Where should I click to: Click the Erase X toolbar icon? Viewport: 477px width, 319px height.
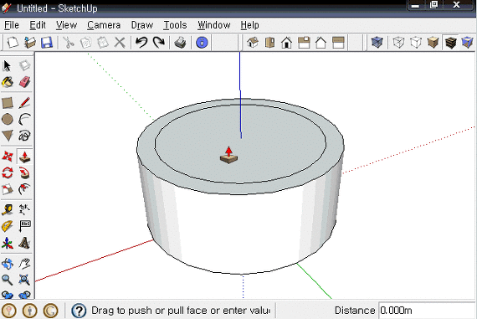coord(120,43)
